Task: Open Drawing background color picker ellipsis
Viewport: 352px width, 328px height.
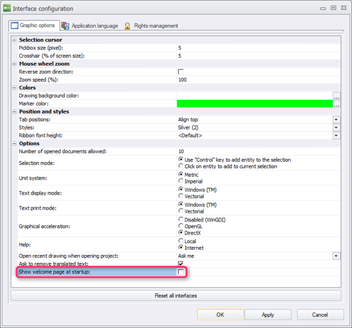Action: [336, 95]
